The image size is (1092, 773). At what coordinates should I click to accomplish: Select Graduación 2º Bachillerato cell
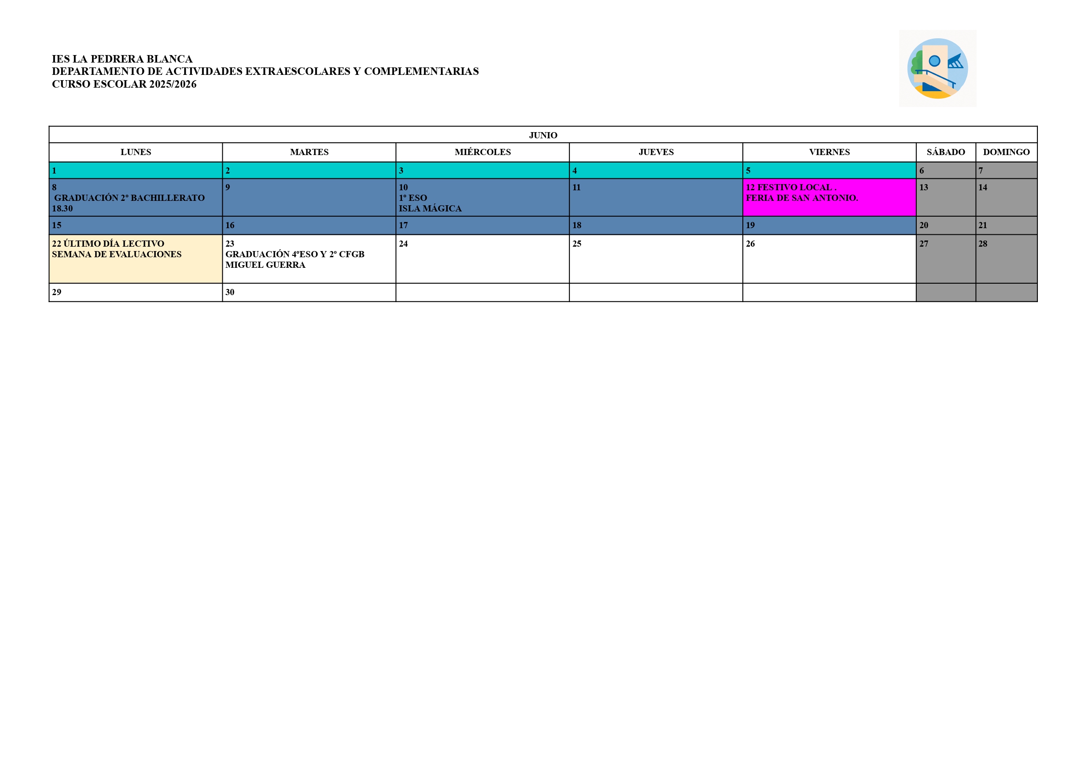coord(136,197)
